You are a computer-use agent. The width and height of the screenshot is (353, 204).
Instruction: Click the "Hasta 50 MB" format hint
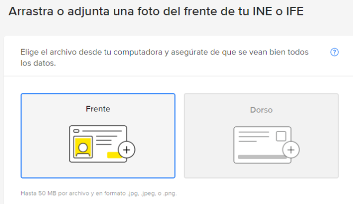coord(98,193)
